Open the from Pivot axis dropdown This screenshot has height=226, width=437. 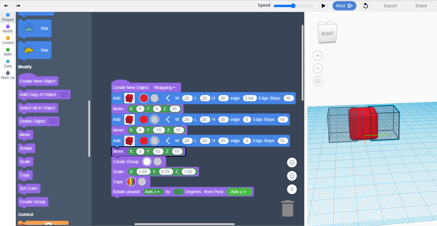pos(239,192)
